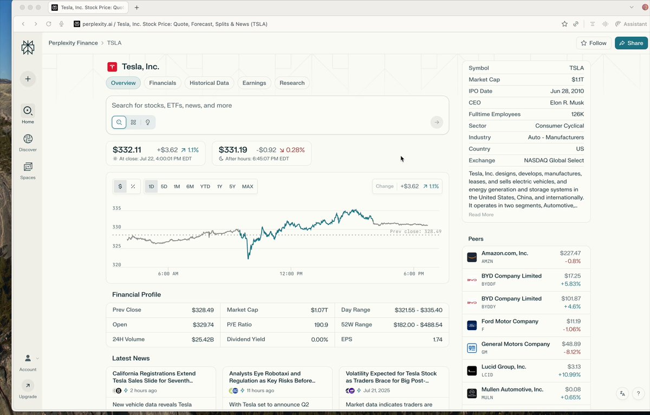Select the 1D chart range
The height and width of the screenshot is (415, 650).
coord(151,186)
